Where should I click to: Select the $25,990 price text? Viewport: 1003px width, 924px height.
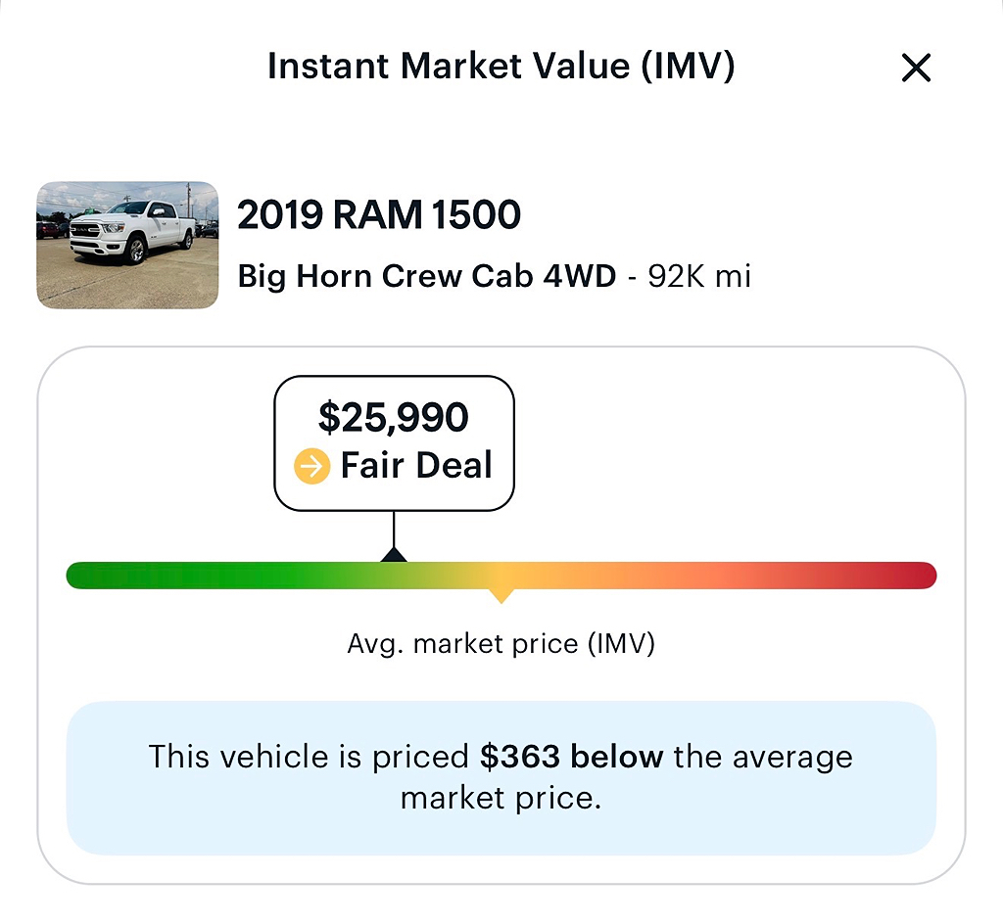[x=394, y=417]
